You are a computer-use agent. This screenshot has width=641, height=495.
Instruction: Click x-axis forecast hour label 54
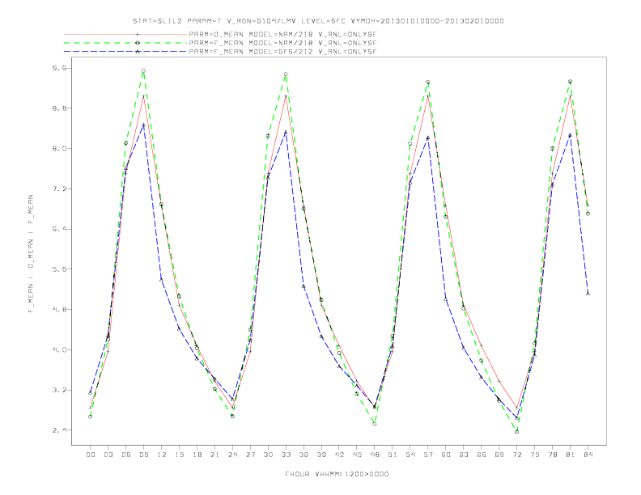pyautogui.click(x=410, y=455)
